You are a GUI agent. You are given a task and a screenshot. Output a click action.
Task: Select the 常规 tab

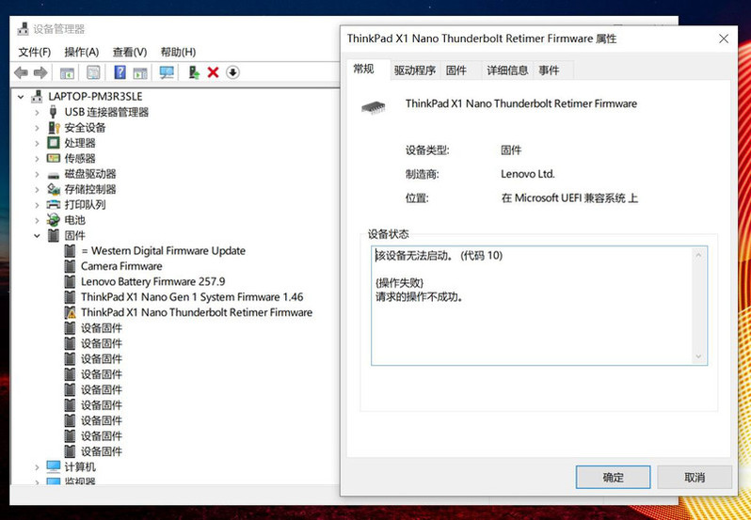(364, 69)
